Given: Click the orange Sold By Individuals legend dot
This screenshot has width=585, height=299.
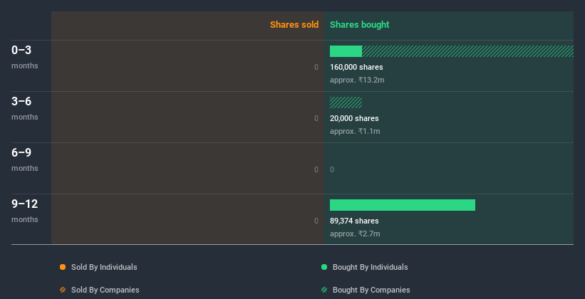Looking at the screenshot, I should click(63, 267).
